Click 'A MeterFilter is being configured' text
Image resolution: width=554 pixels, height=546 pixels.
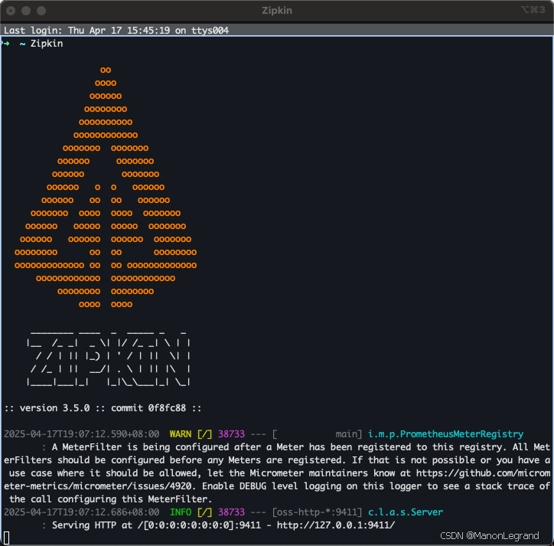(x=140, y=447)
